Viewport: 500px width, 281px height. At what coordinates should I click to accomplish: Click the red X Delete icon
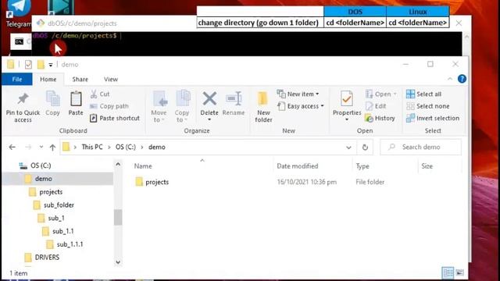coord(209,98)
